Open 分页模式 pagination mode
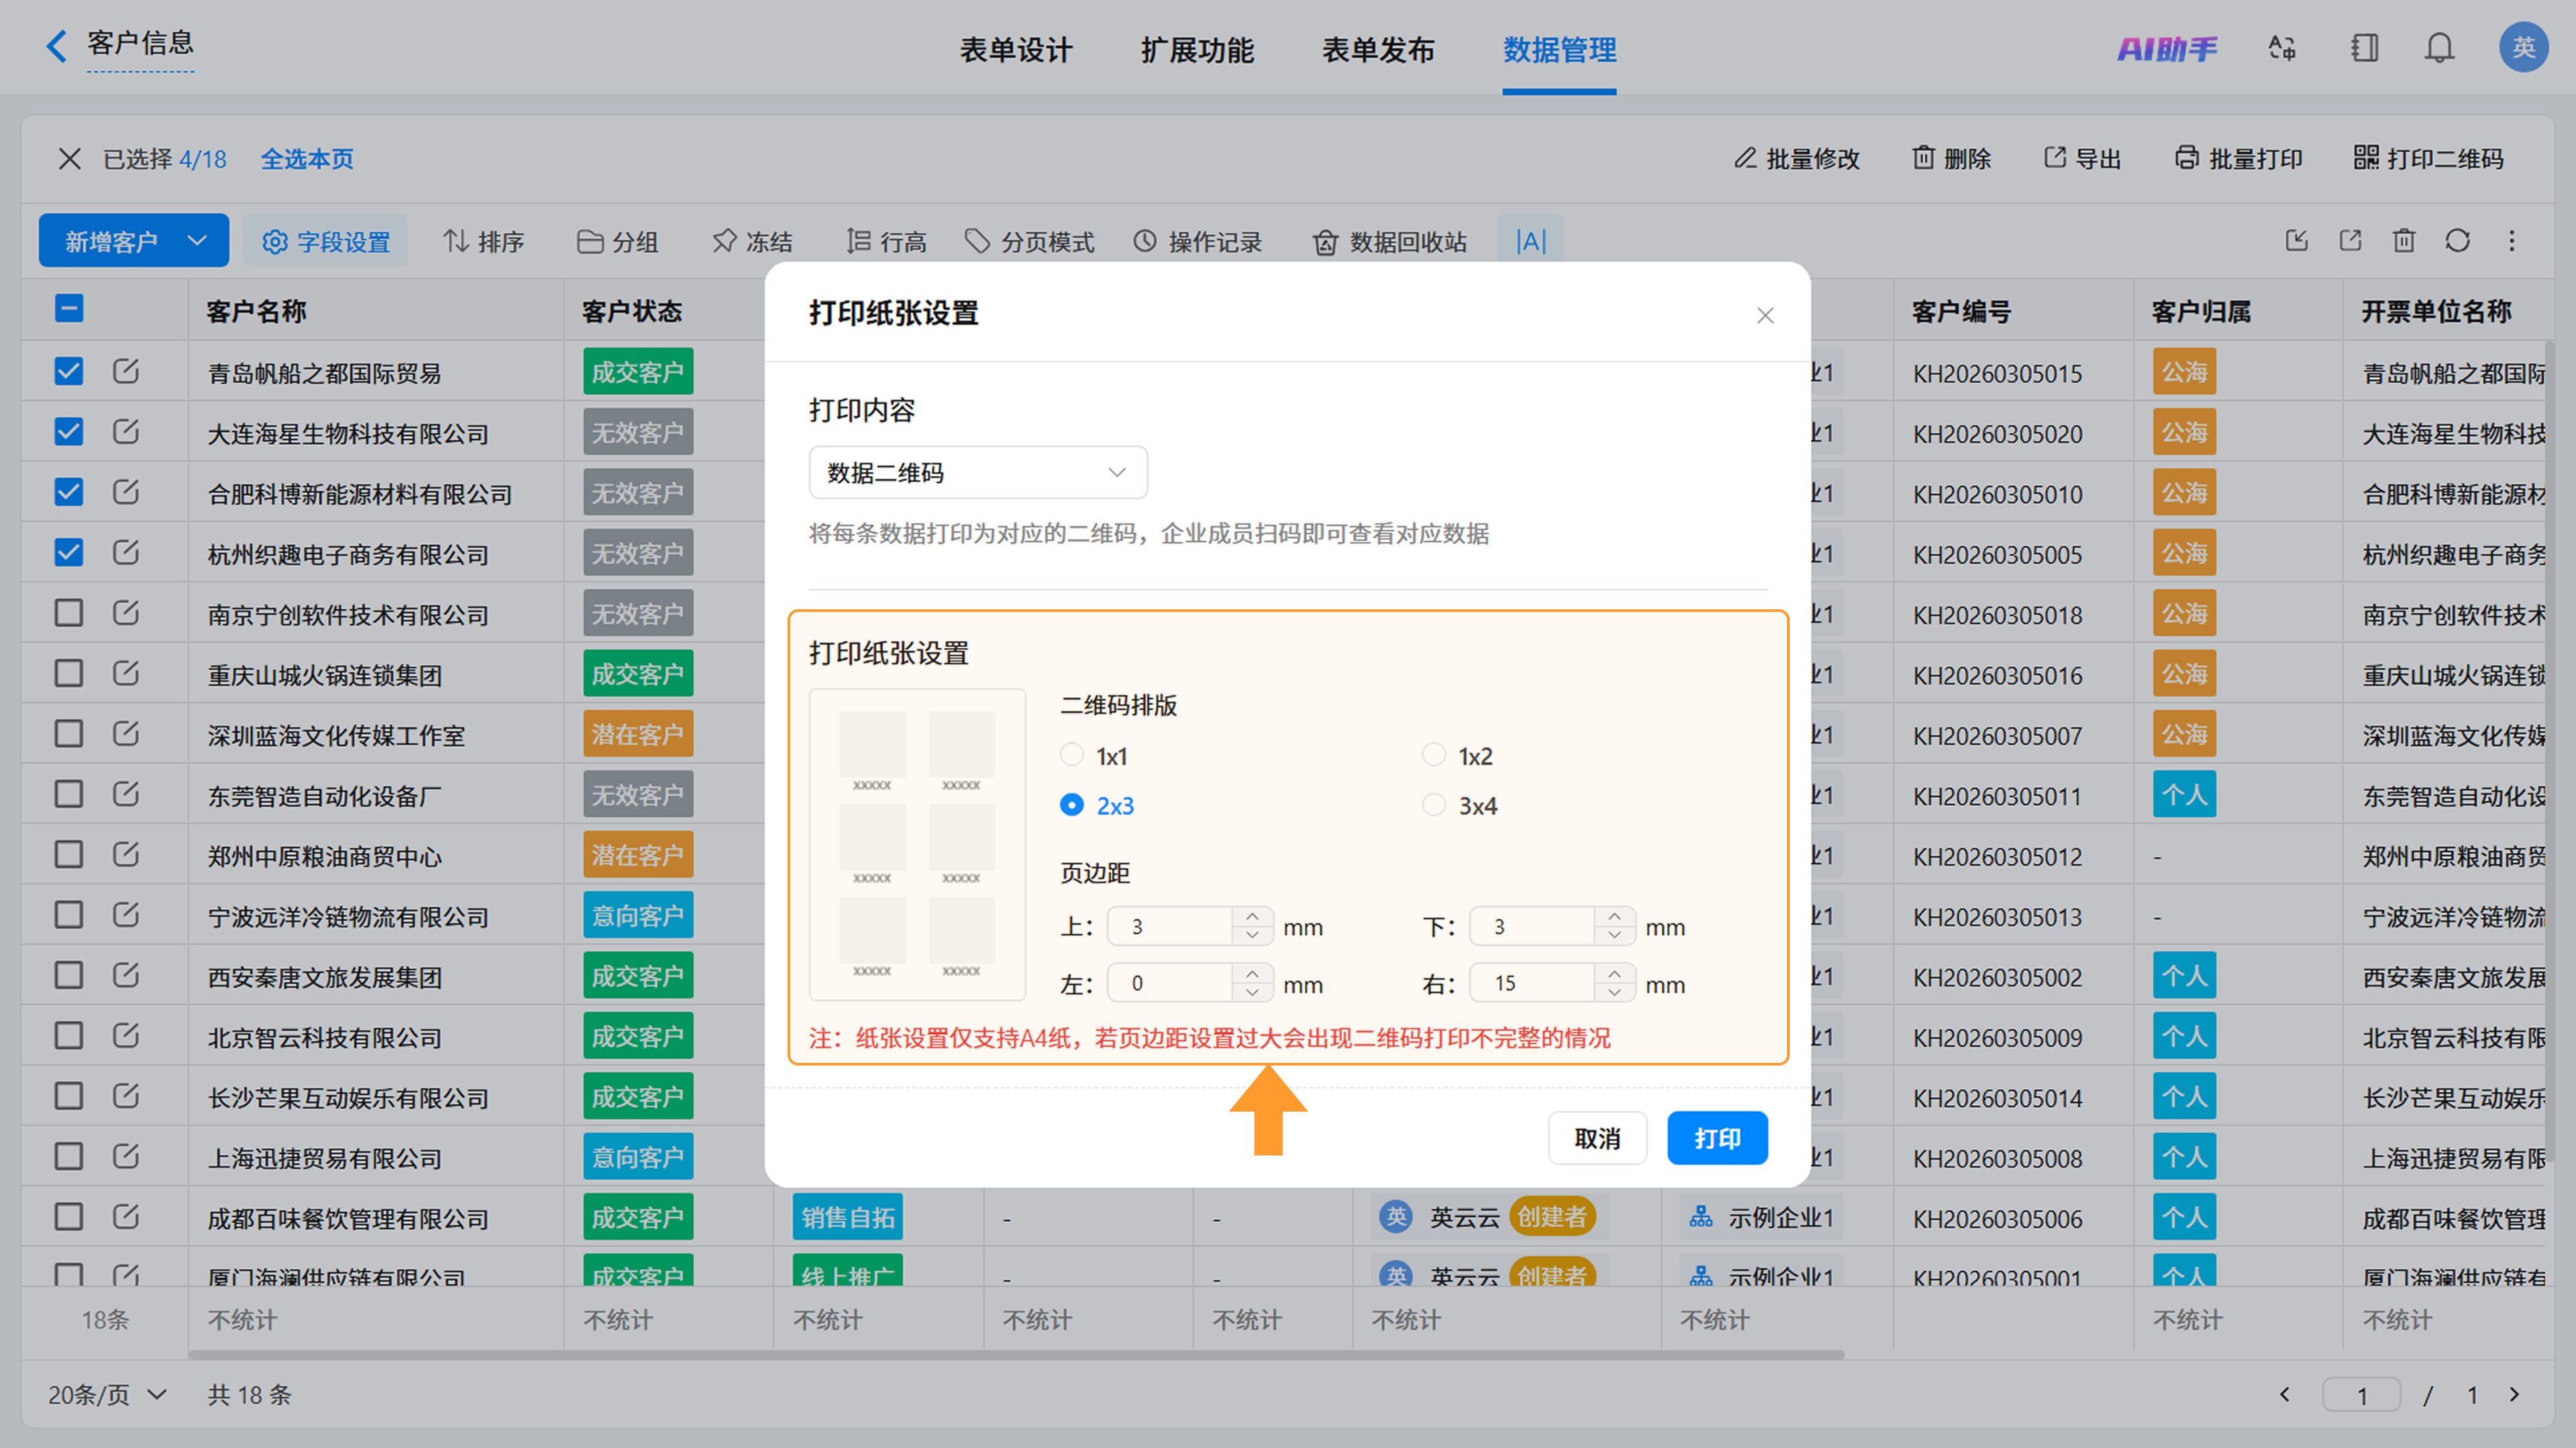The width and height of the screenshot is (2576, 1448). [x=1029, y=241]
